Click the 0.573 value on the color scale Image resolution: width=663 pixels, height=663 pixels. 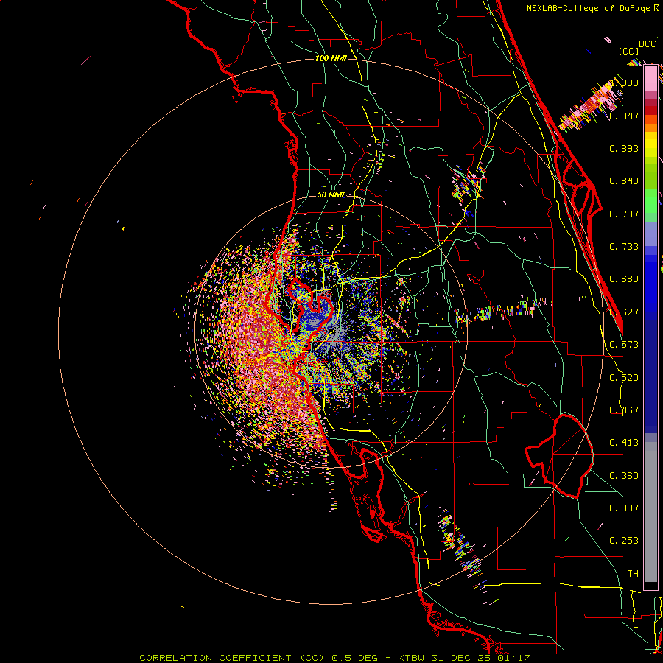pyautogui.click(x=624, y=345)
